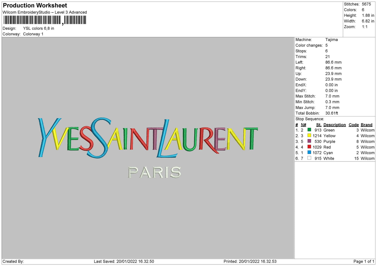
Task: Click the White row code 15
Action: click(x=357, y=159)
